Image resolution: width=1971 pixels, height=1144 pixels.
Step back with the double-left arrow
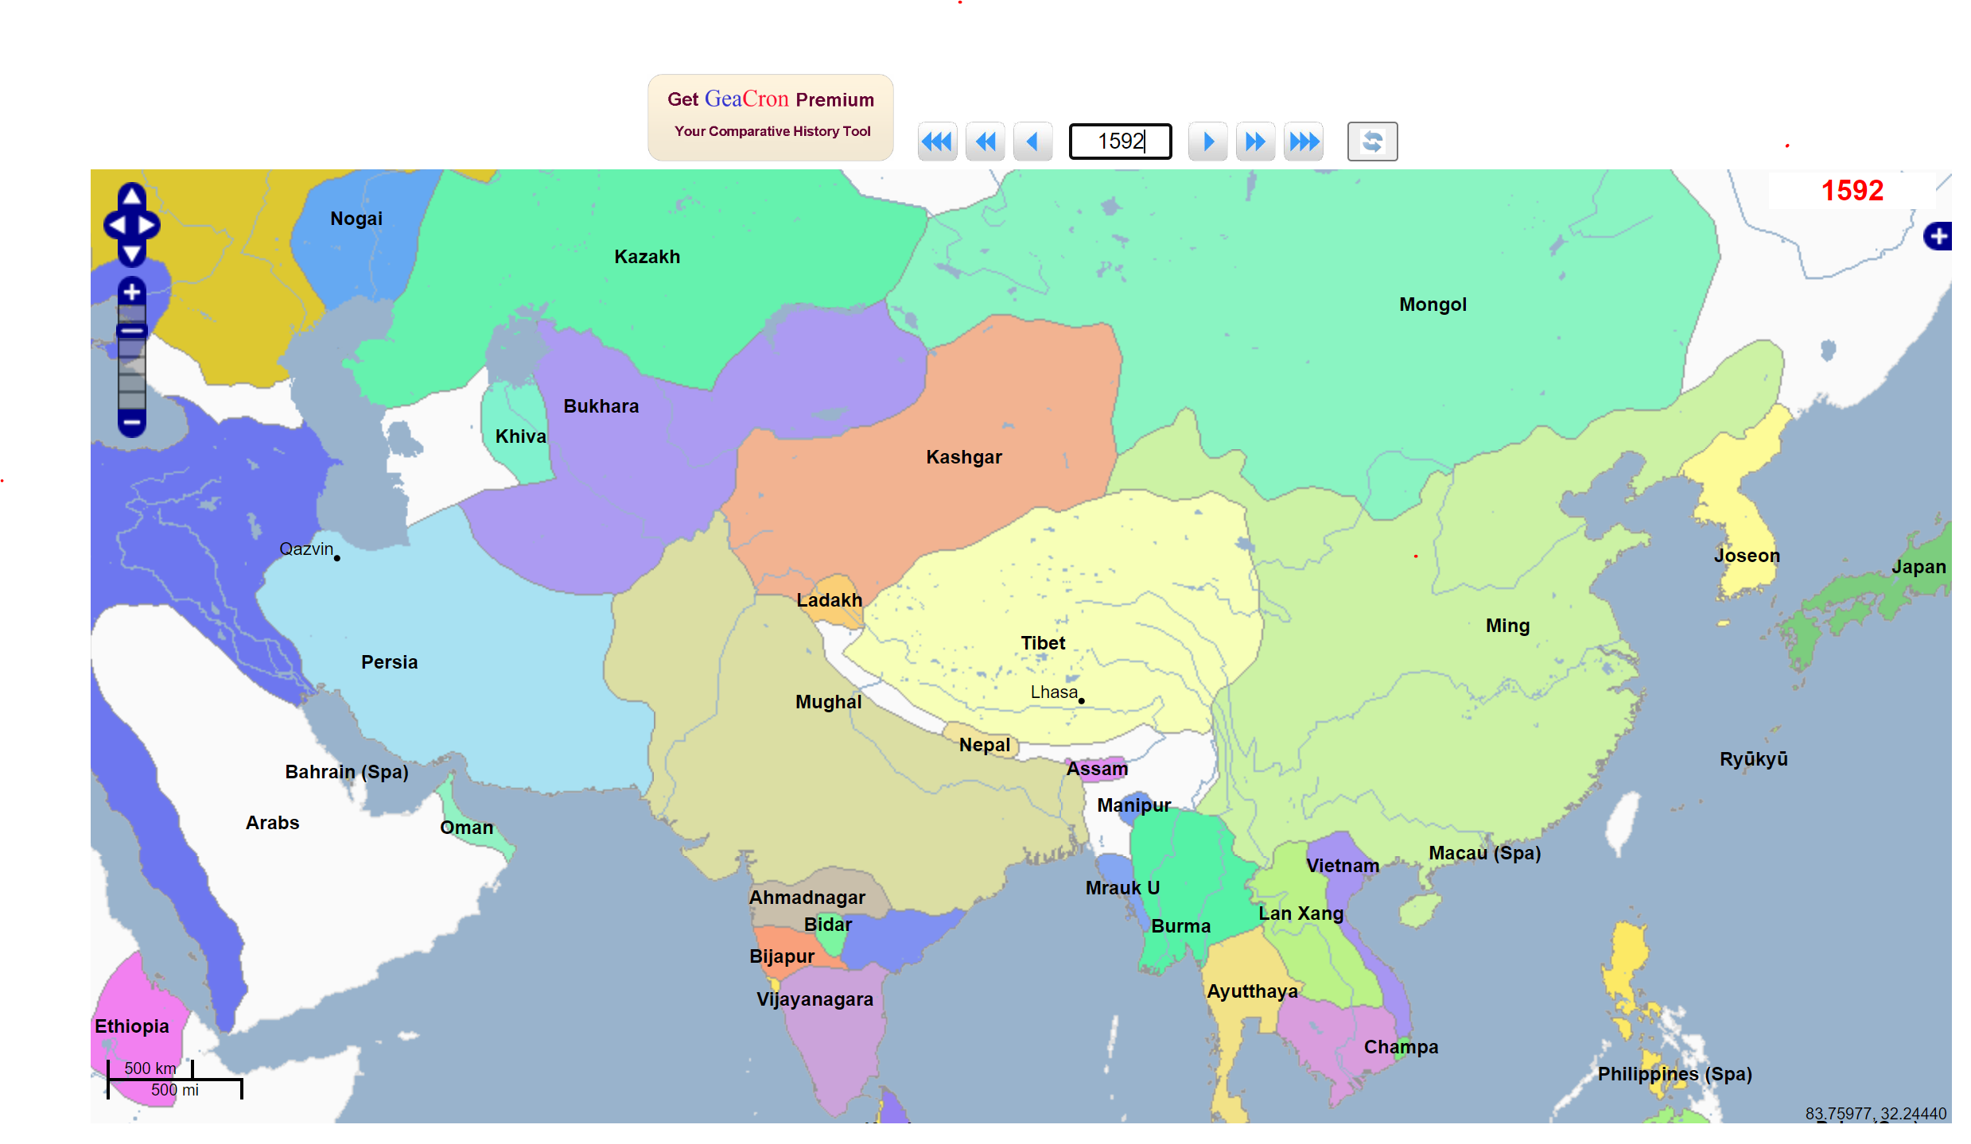click(x=985, y=142)
